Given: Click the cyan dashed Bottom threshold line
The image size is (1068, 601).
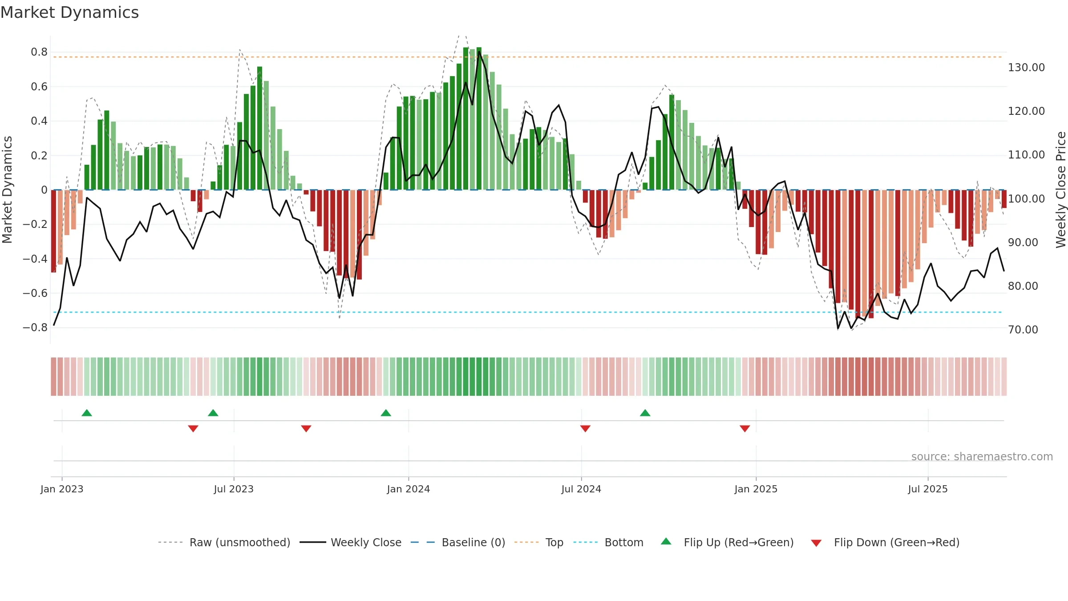Looking at the screenshot, I should click(528, 312).
